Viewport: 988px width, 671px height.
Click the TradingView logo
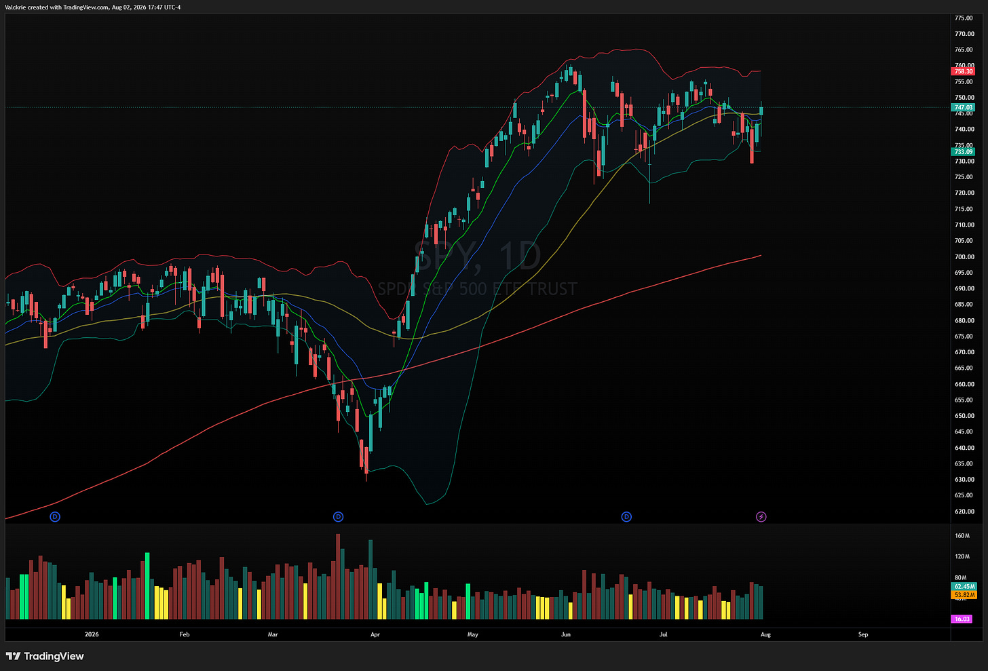point(45,656)
